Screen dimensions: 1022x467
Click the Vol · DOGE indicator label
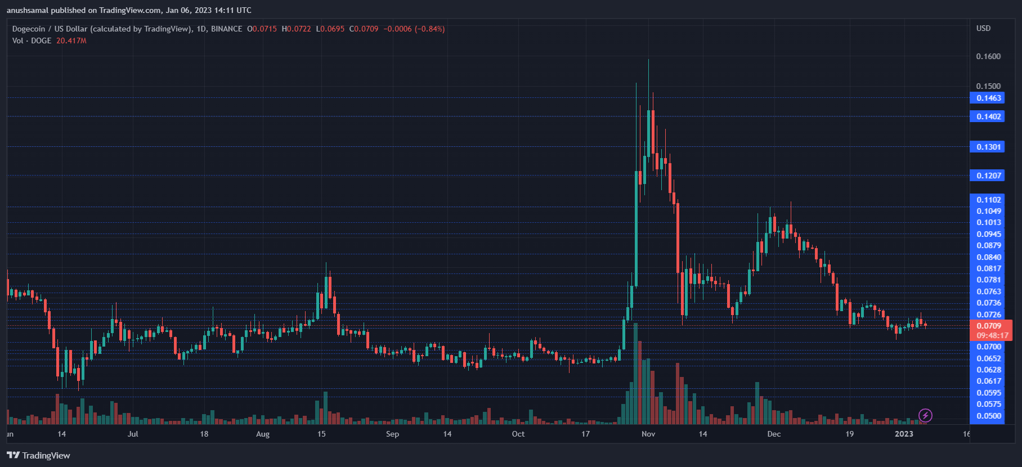point(32,41)
